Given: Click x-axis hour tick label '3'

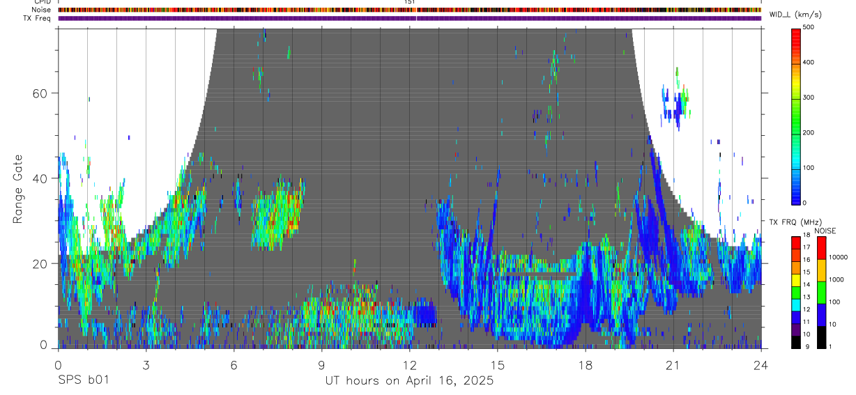Looking at the screenshot, I should point(146,365).
